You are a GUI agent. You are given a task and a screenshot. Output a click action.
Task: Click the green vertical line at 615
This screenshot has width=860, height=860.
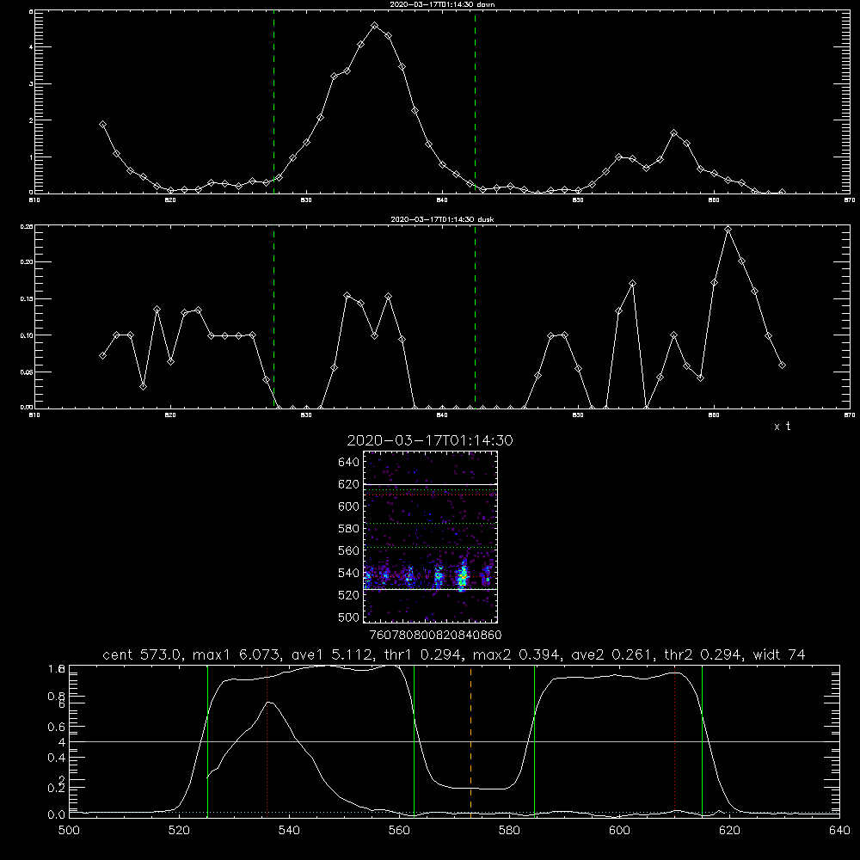702,740
